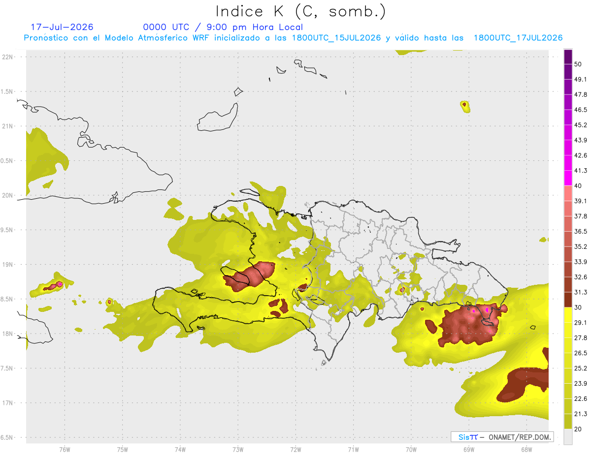Click the time label 0000 UTC / 9:00 pm Hora Local
Screen dimensions: 591x456
point(223,27)
